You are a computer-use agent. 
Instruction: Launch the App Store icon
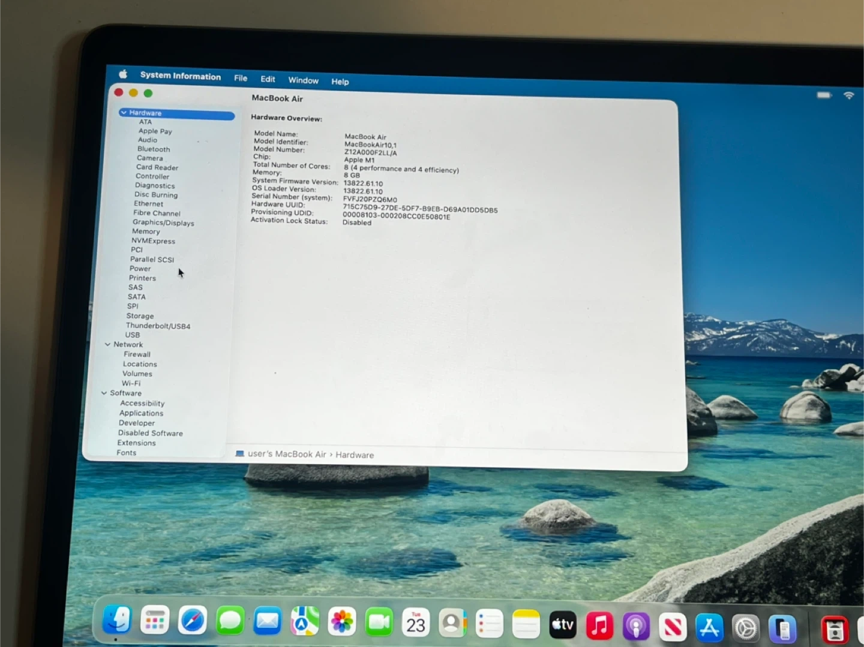[709, 628]
